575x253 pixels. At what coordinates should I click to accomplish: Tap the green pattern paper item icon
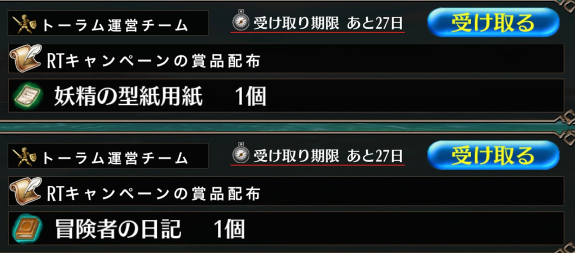(29, 96)
